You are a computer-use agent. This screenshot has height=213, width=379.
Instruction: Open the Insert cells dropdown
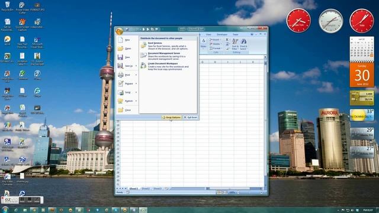coord(215,40)
